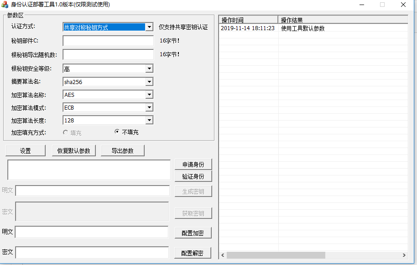The image size is (417, 265).
Task: Click the 生成密钥 button
Action: tap(193, 191)
